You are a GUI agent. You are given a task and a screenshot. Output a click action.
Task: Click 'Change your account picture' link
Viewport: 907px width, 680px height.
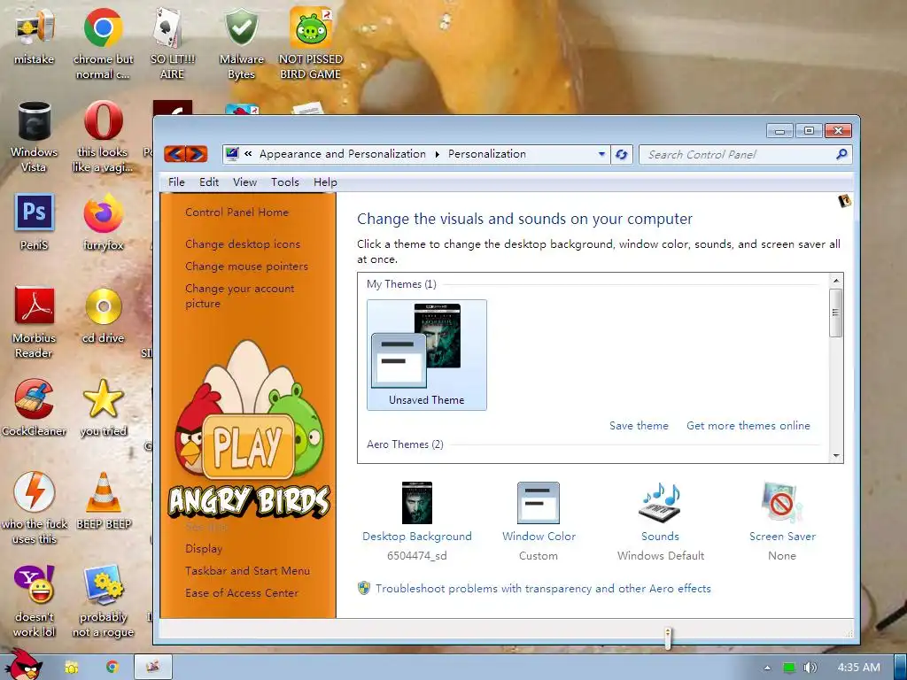(239, 296)
